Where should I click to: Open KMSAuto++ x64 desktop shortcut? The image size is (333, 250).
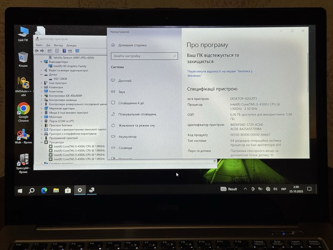pyautogui.click(x=23, y=86)
